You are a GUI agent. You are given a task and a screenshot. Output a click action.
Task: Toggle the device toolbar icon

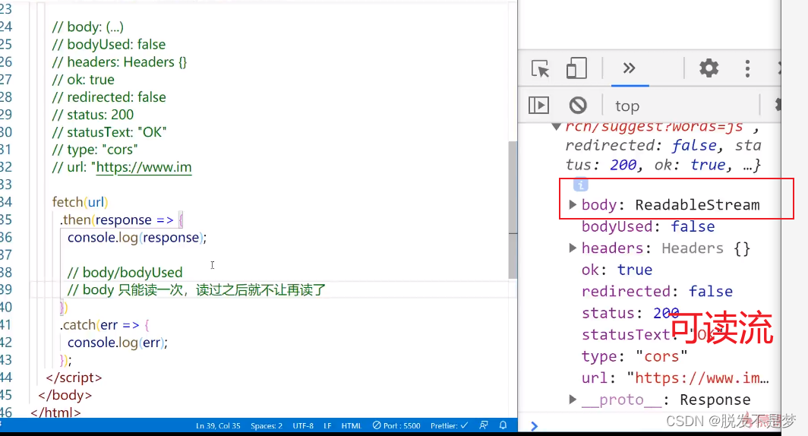tap(576, 68)
